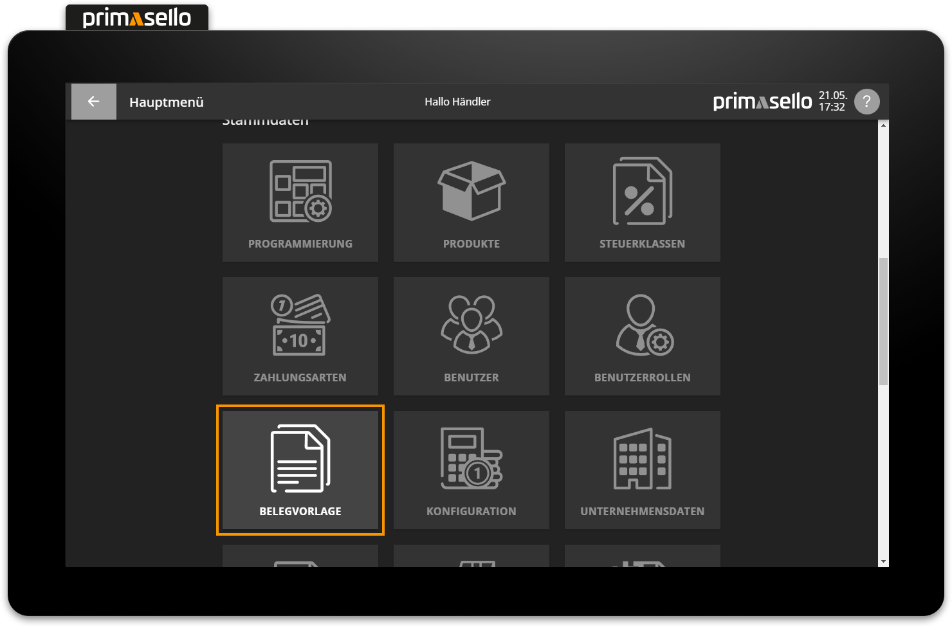Go back using the arrow button
The width and height of the screenshot is (952, 627).
(93, 101)
